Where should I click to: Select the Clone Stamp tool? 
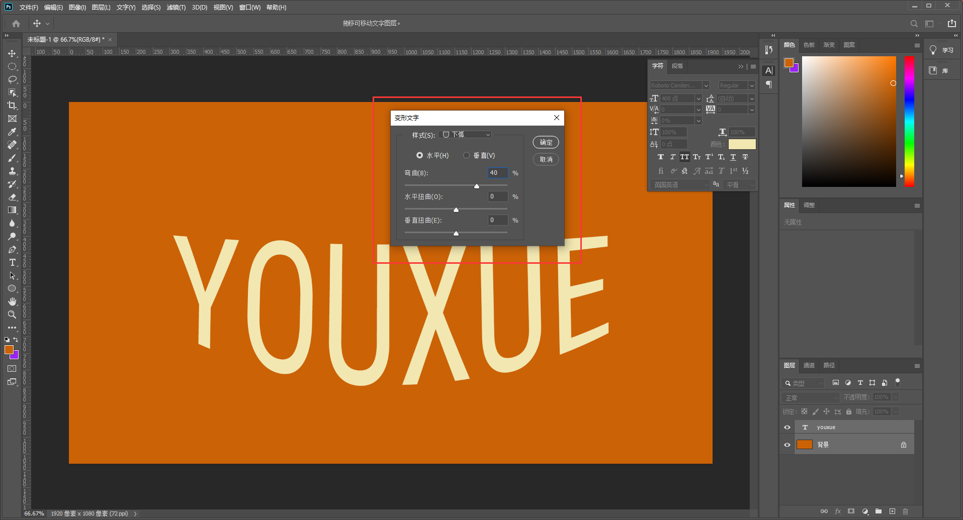(12, 171)
